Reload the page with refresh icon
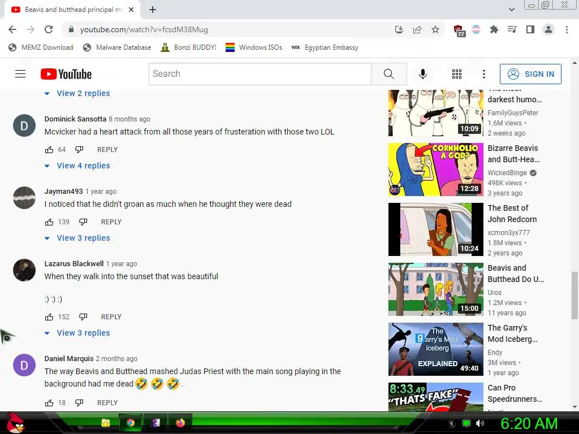This screenshot has height=434, width=579. pos(49,29)
